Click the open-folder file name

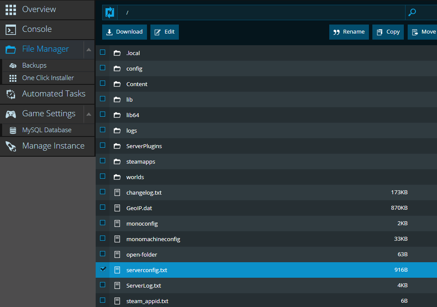[x=142, y=254]
